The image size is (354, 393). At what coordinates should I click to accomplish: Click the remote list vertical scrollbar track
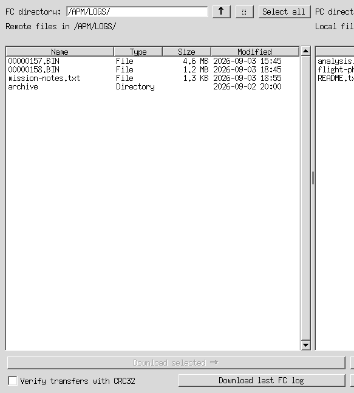point(305,198)
